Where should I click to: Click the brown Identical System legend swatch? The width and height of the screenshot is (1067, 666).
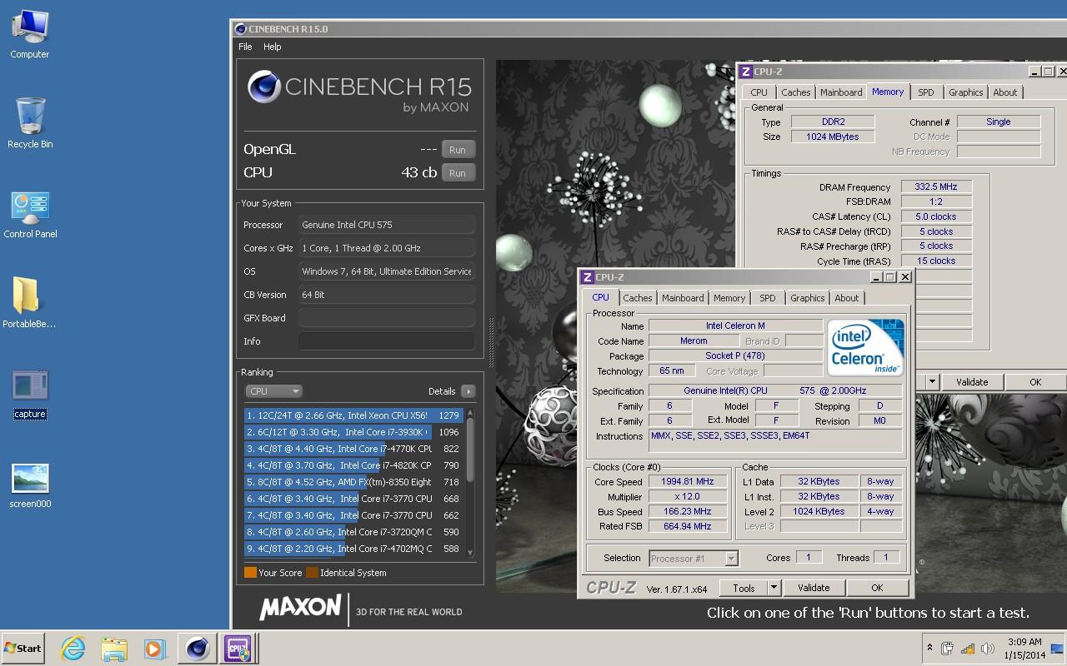(x=312, y=573)
